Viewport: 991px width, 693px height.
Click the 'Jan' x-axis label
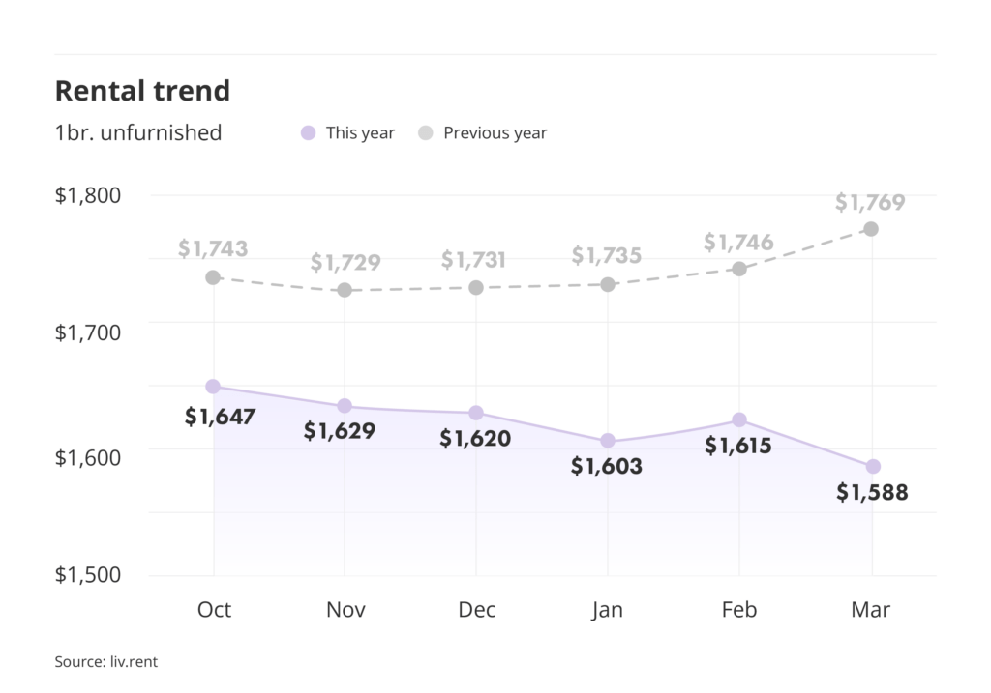(x=608, y=610)
